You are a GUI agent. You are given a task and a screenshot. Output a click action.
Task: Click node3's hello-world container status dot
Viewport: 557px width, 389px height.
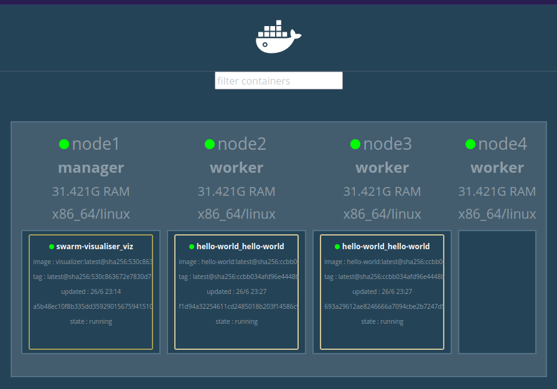[337, 247]
